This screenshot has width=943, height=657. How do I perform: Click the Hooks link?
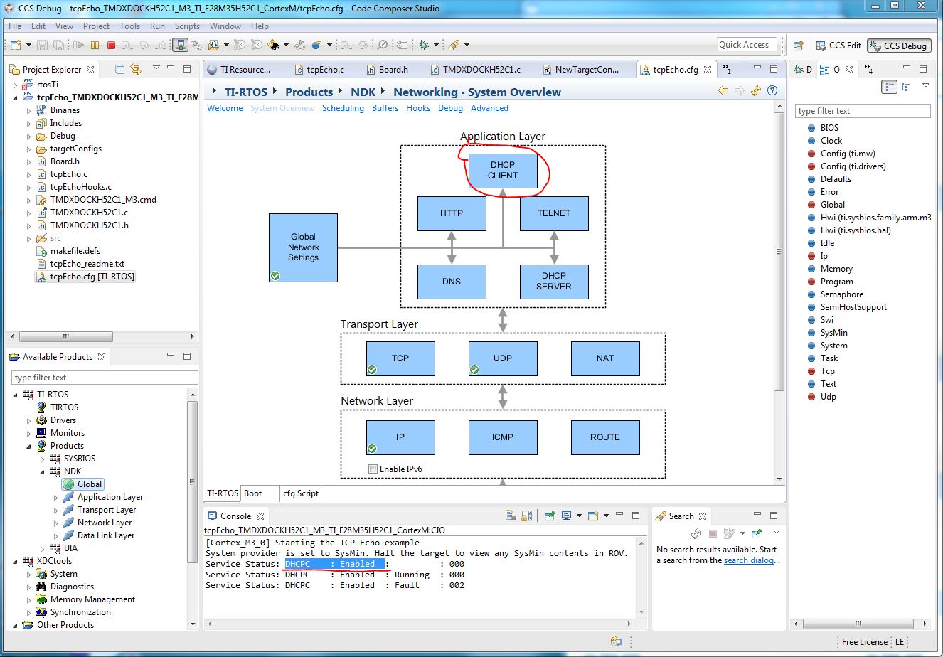(418, 108)
